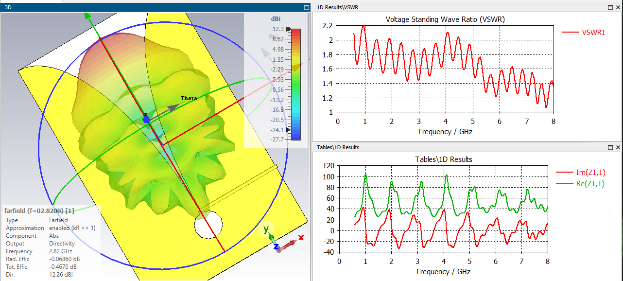This screenshot has width=623, height=281.
Task: Click the dBi color ramp bar
Action: (x=295, y=84)
